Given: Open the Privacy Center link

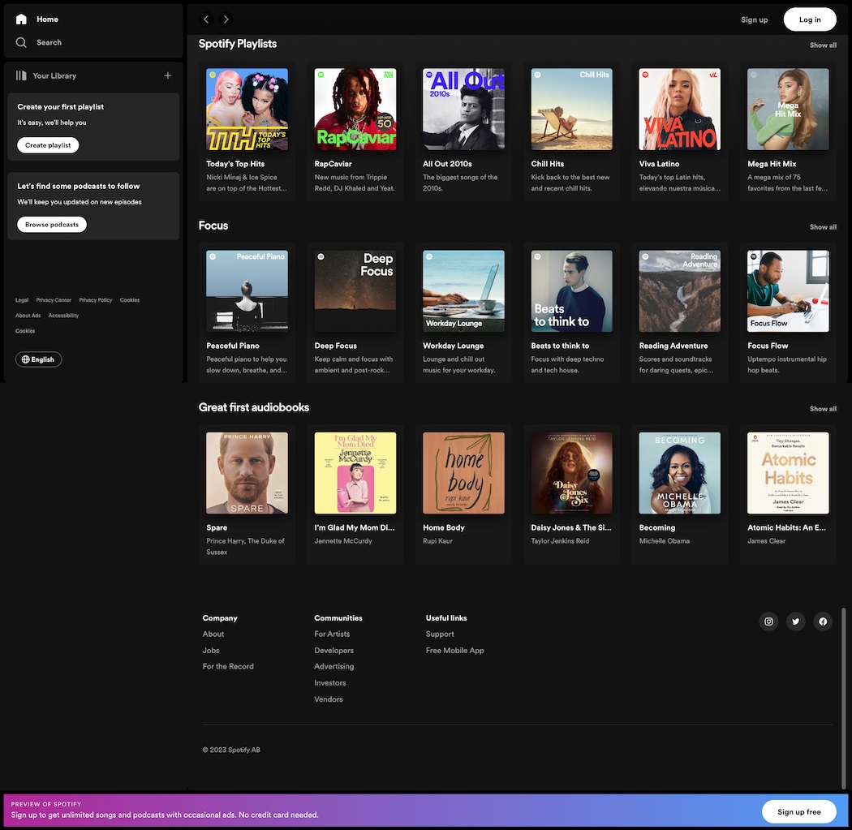Looking at the screenshot, I should pyautogui.click(x=54, y=300).
